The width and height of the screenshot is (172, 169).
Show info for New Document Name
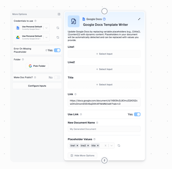(x=97, y=123)
